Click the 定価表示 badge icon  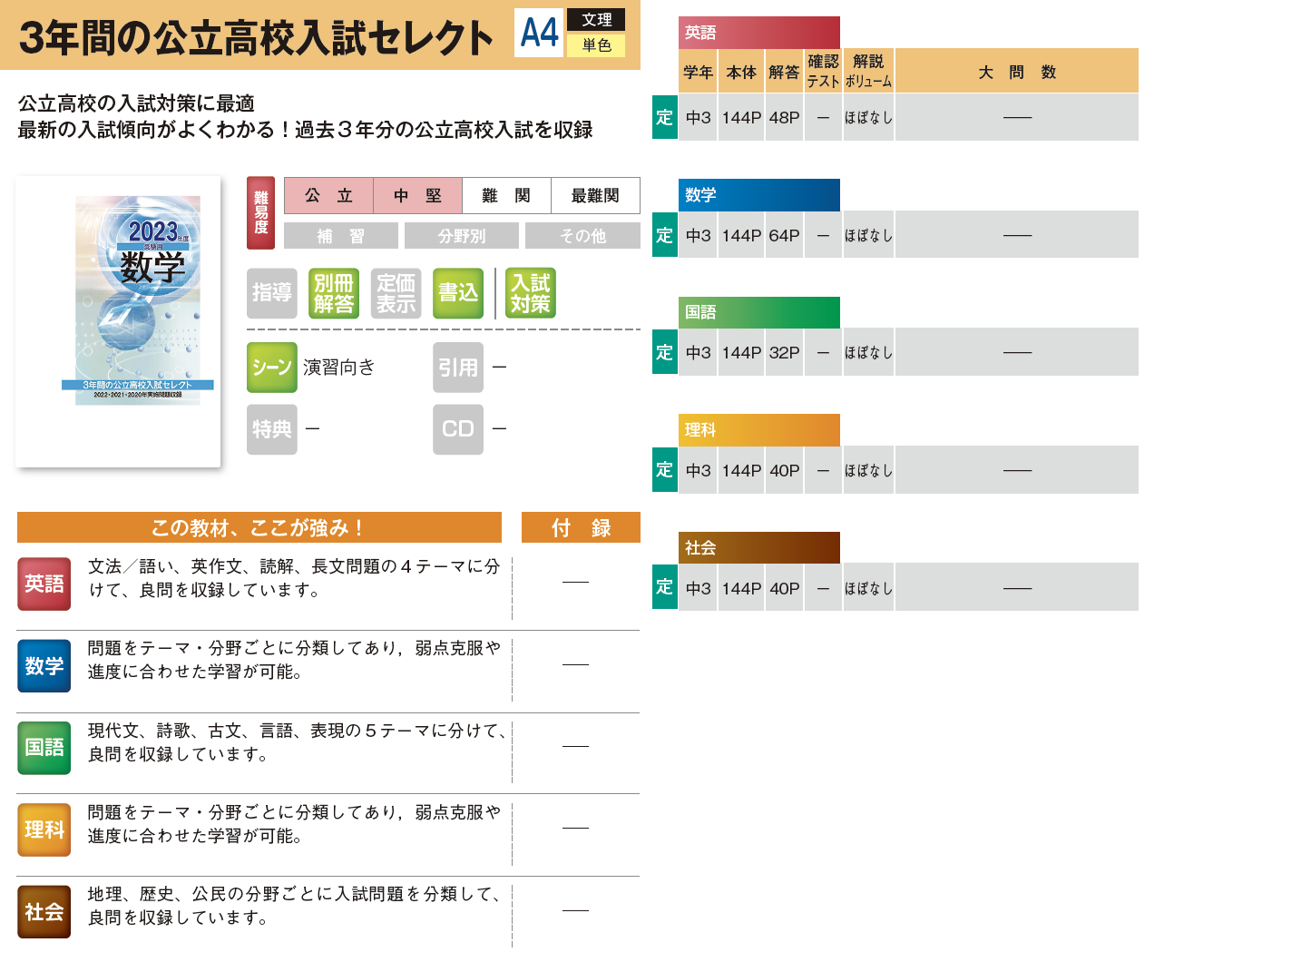396,293
